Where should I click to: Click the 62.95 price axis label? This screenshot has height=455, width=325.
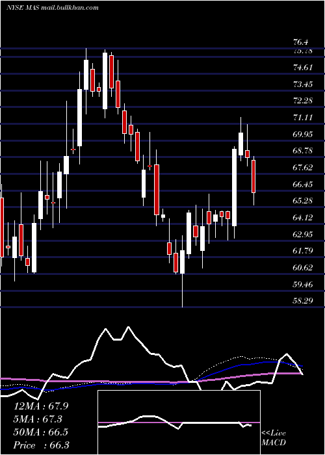click(303, 234)
